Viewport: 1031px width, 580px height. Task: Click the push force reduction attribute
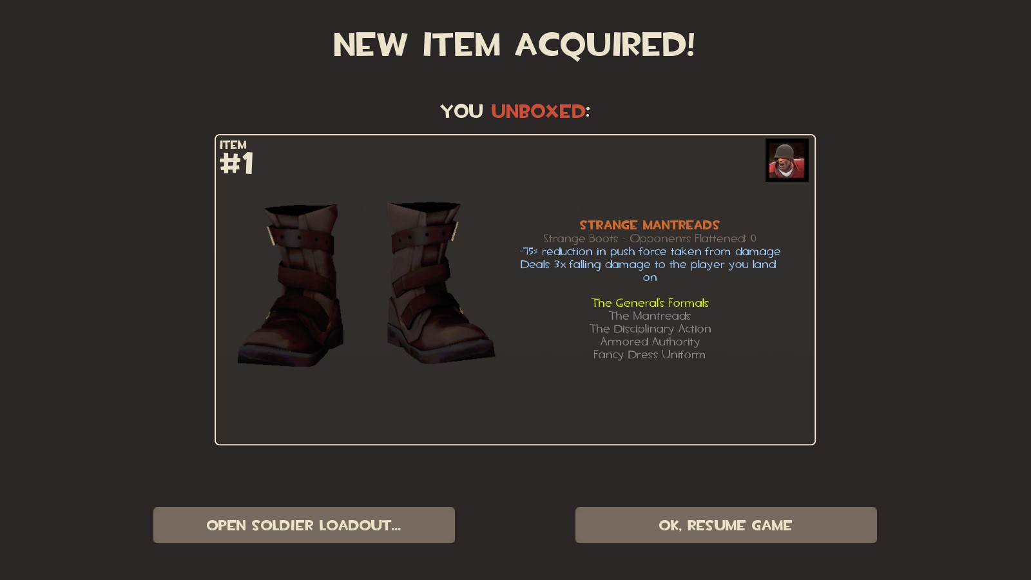pos(650,251)
